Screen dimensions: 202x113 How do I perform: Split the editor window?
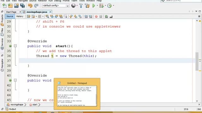[199, 16]
